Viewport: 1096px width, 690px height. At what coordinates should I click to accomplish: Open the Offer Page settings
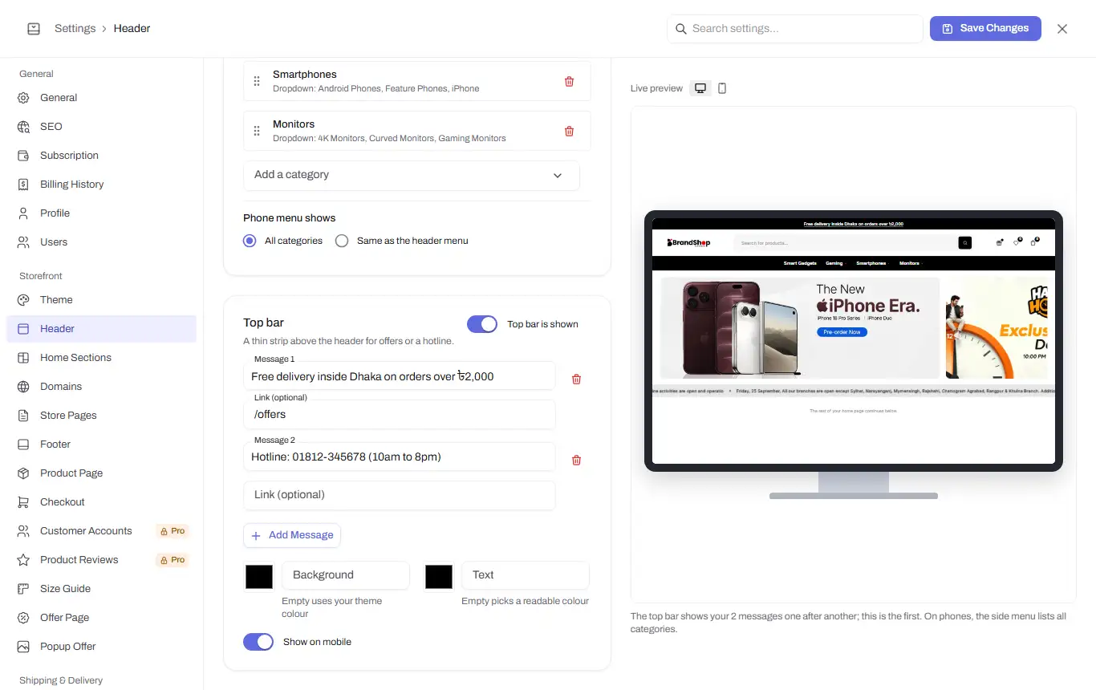click(101, 618)
